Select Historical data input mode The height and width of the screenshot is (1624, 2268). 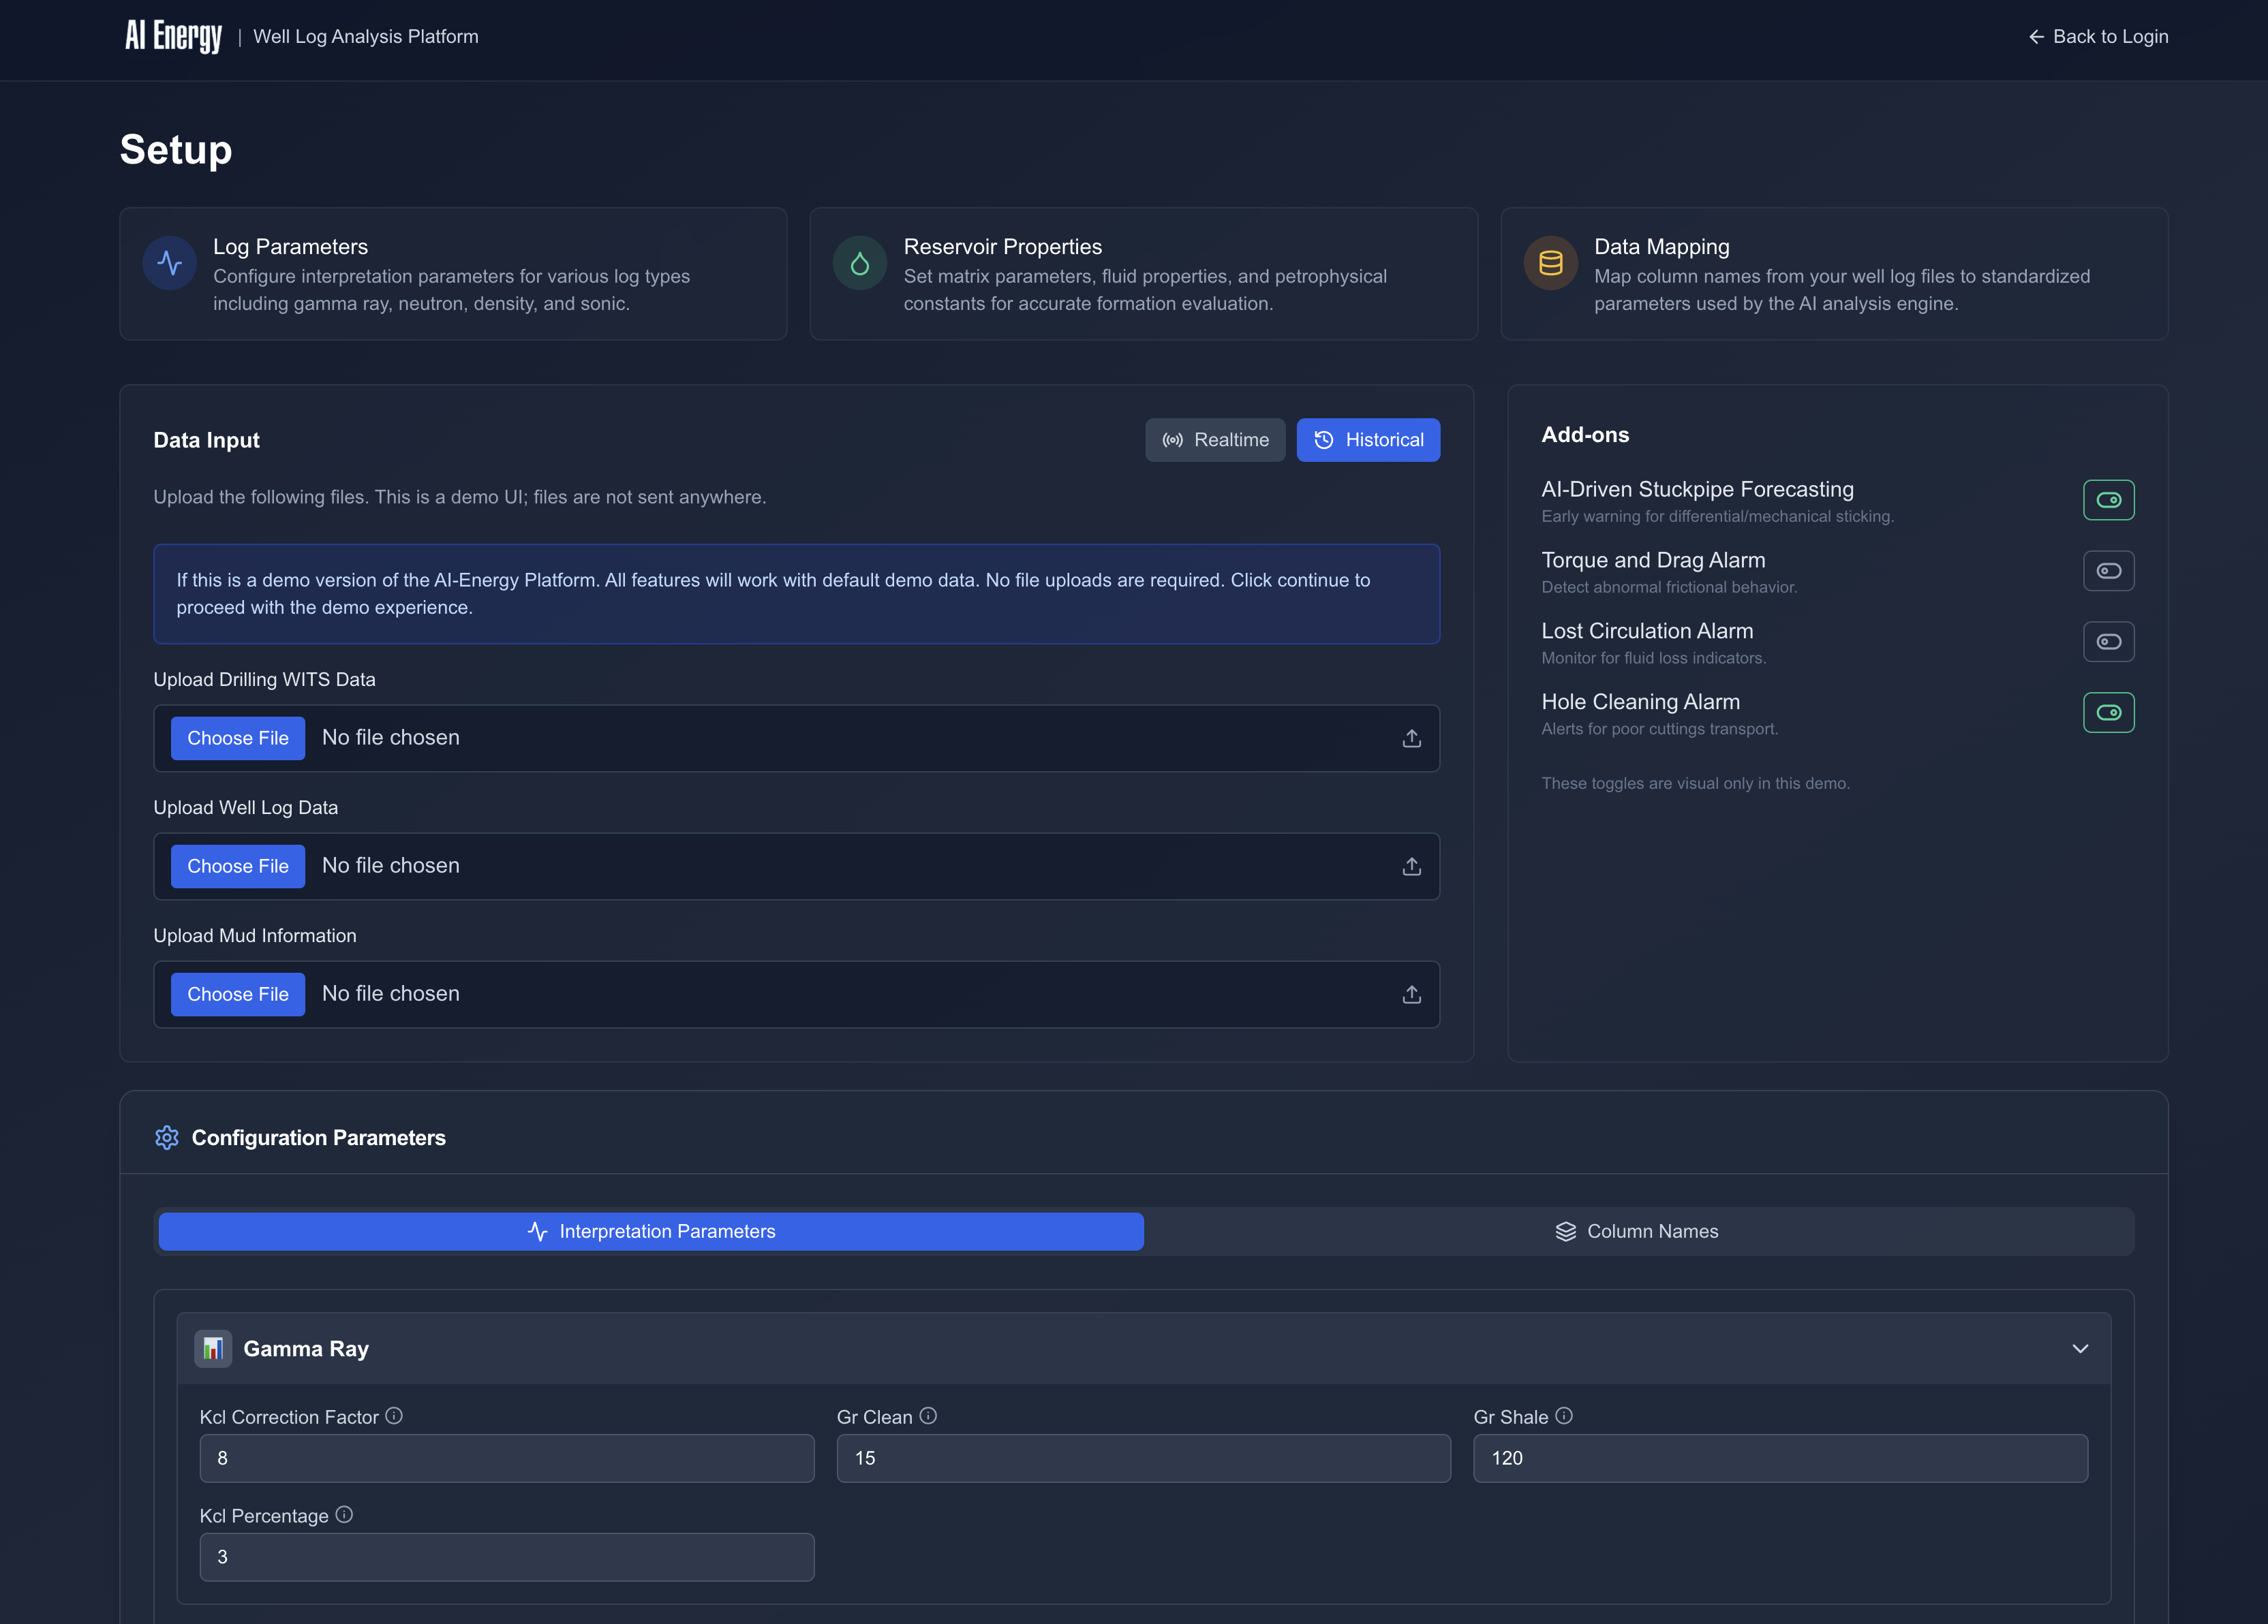coord(1368,440)
